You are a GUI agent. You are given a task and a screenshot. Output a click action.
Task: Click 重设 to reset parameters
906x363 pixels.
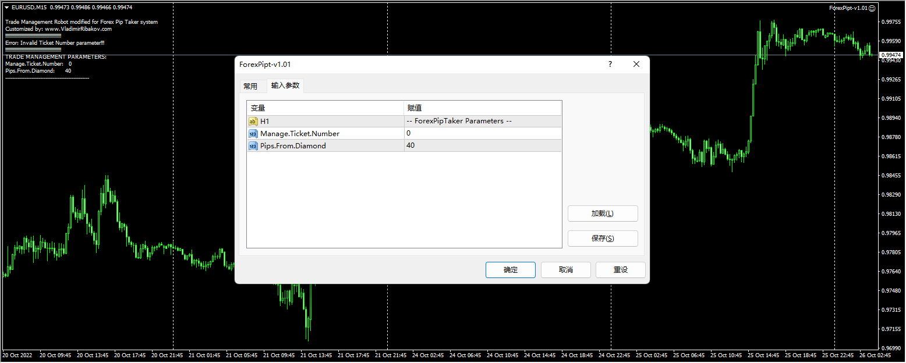pos(620,269)
